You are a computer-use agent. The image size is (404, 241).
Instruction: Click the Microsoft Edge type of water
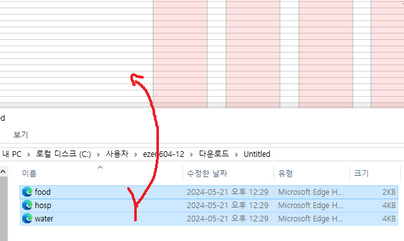pos(310,219)
